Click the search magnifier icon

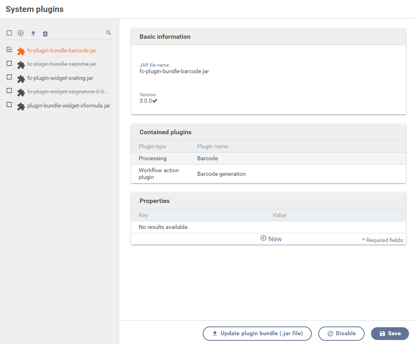(108, 33)
